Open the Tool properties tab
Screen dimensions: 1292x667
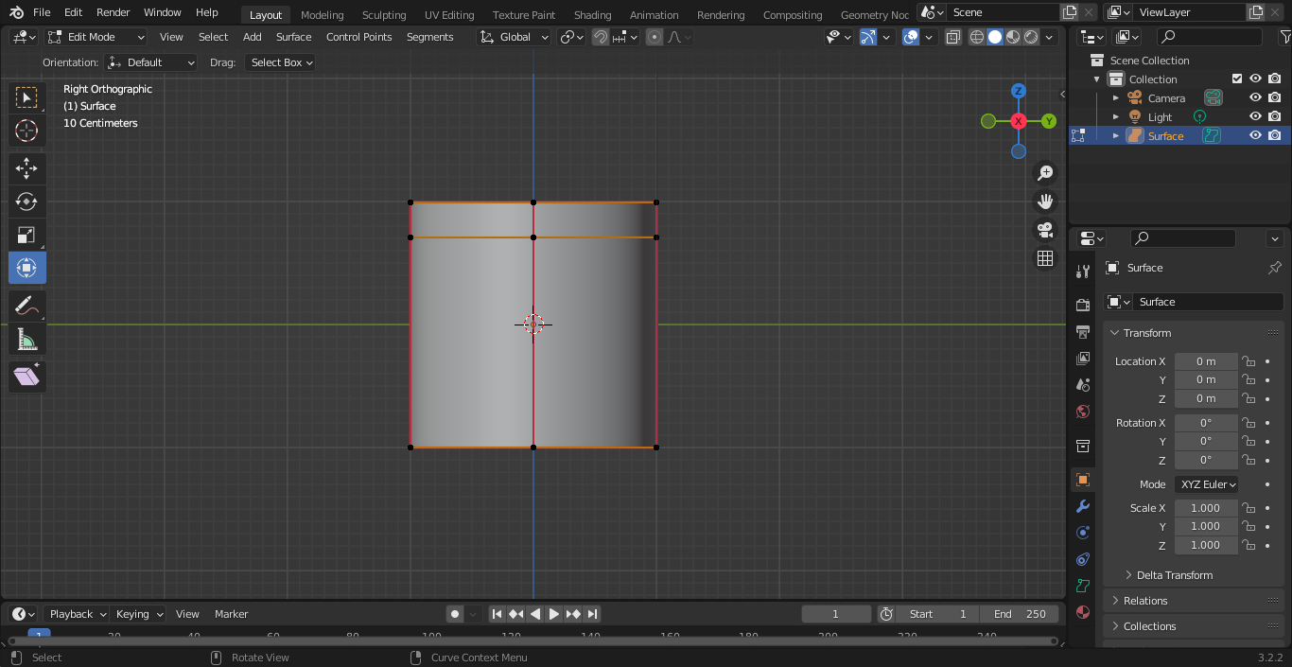1083,272
